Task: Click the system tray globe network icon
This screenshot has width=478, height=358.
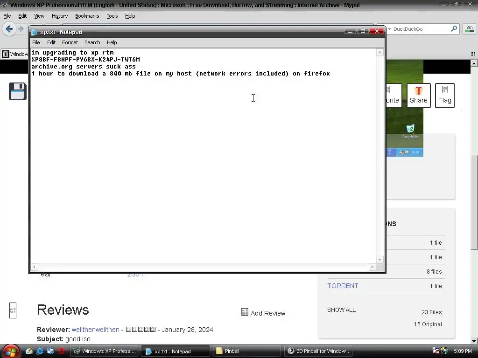Action: pos(444,351)
